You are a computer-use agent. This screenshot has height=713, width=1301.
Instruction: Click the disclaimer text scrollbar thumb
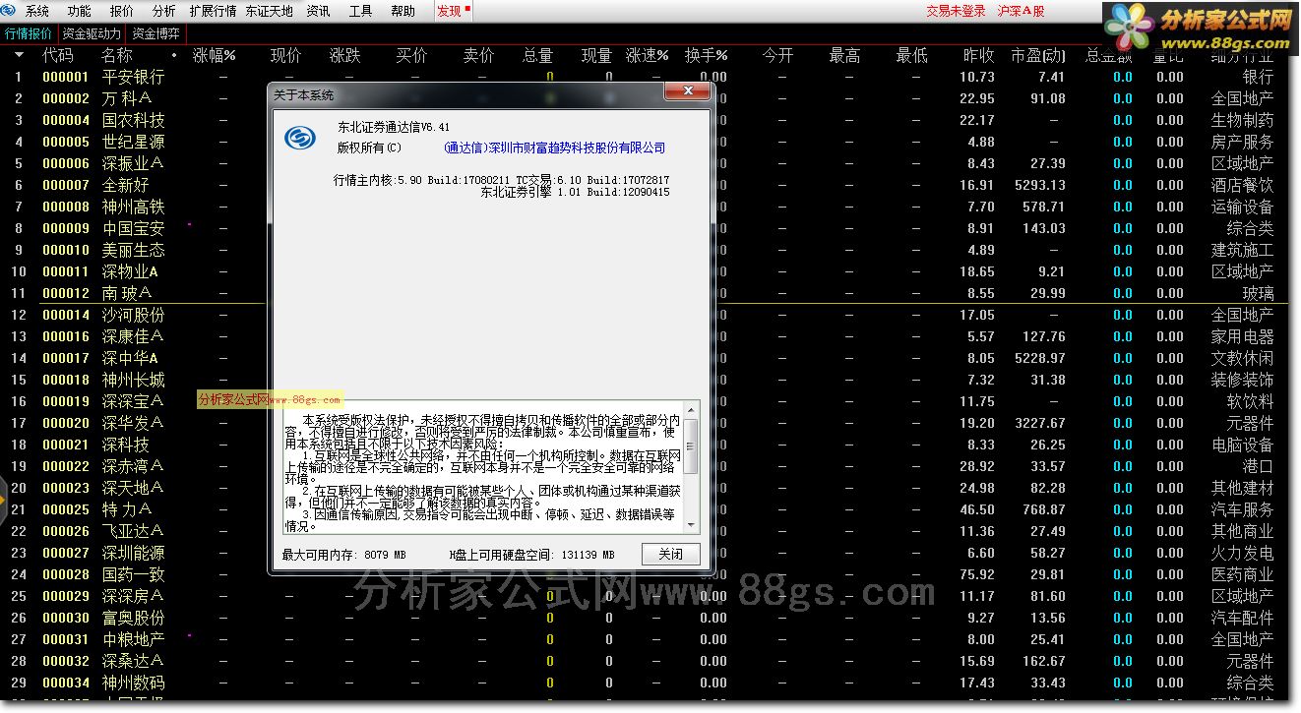point(692,446)
